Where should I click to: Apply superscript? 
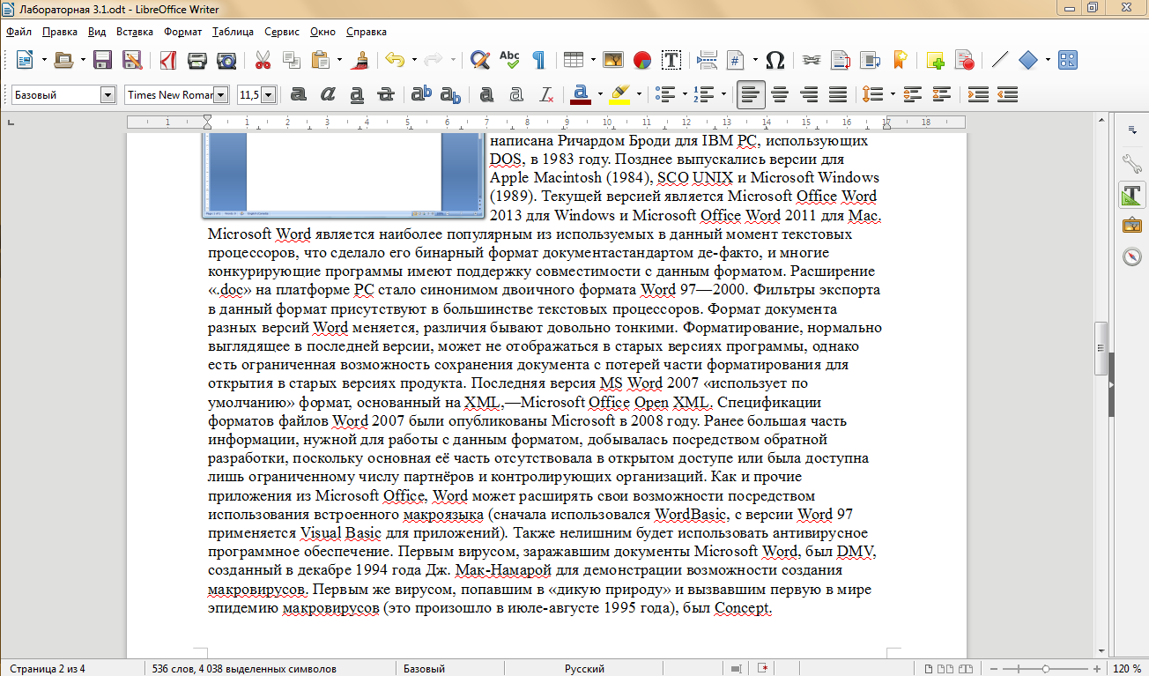click(x=422, y=94)
